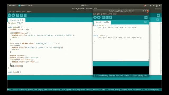The image size is (169, 95).
Task: Open the tab dropdown arrow in sketch_may04b window
Action: pyautogui.click(x=158, y=20)
